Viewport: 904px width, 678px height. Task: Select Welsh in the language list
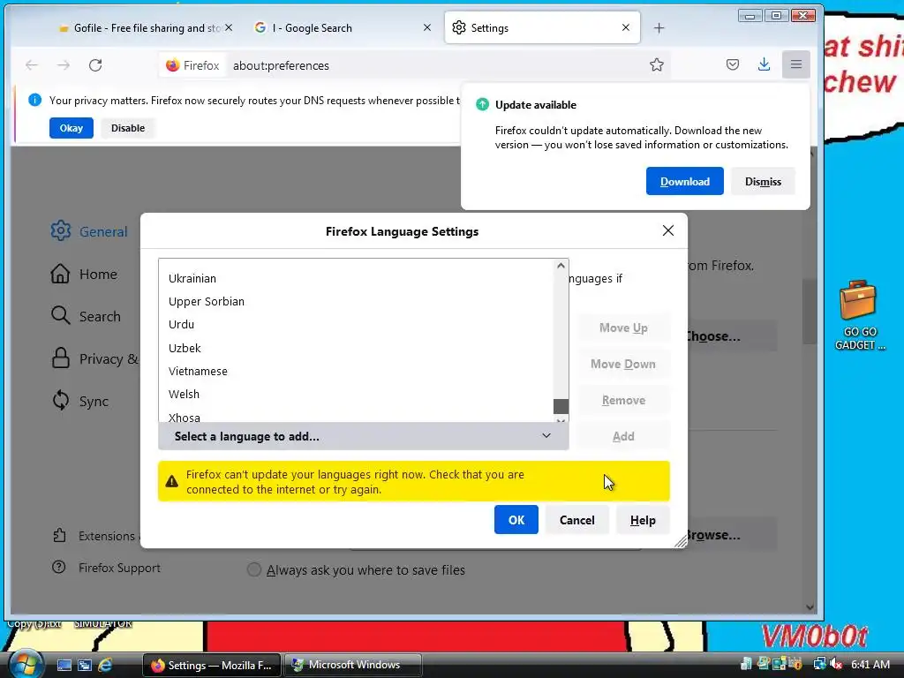point(356,395)
